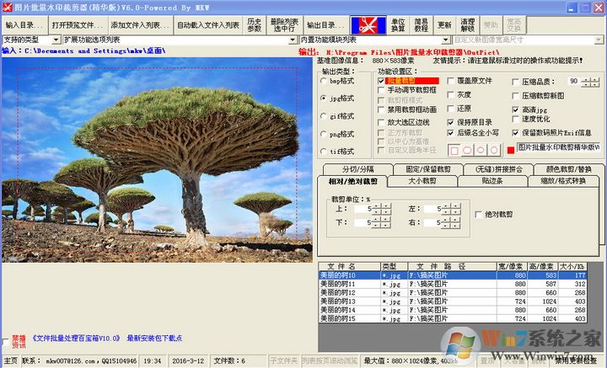Select the rounded rectangle crop shape icon

[x=468, y=150]
